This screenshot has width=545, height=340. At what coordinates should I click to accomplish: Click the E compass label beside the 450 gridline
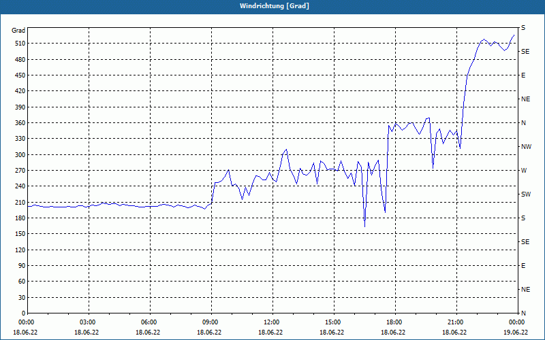[523, 75]
